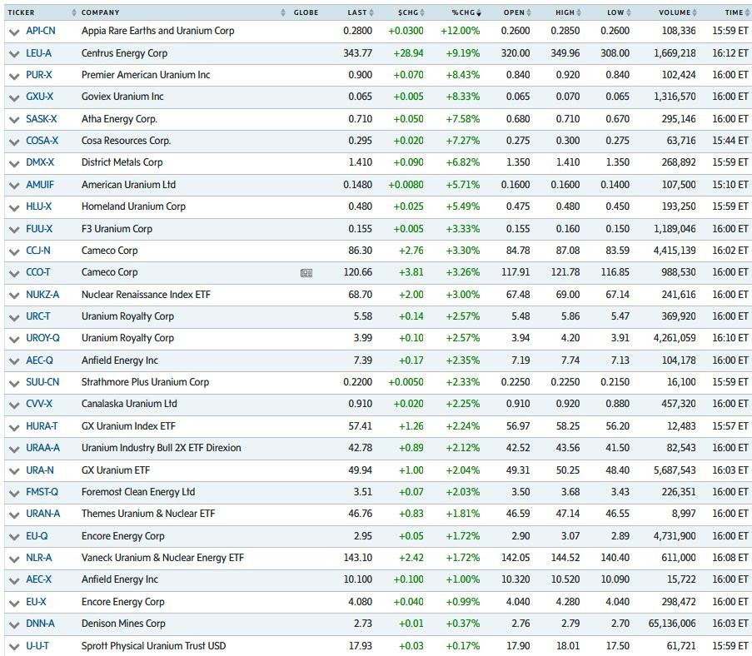The height and width of the screenshot is (656, 752).
Task: Open the DMX-X ticker link
Action: point(40,162)
